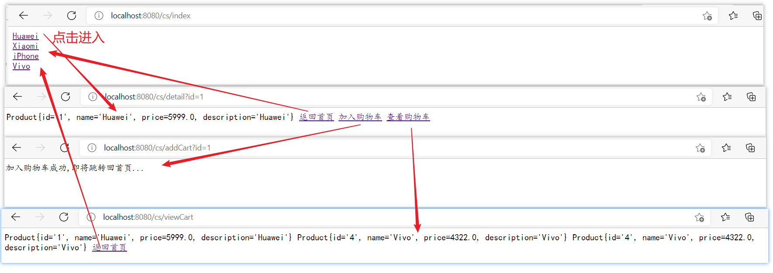Screen dimensions: 773x273
Task: Open collections icon in addCart?id=1 window
Action: coord(750,148)
